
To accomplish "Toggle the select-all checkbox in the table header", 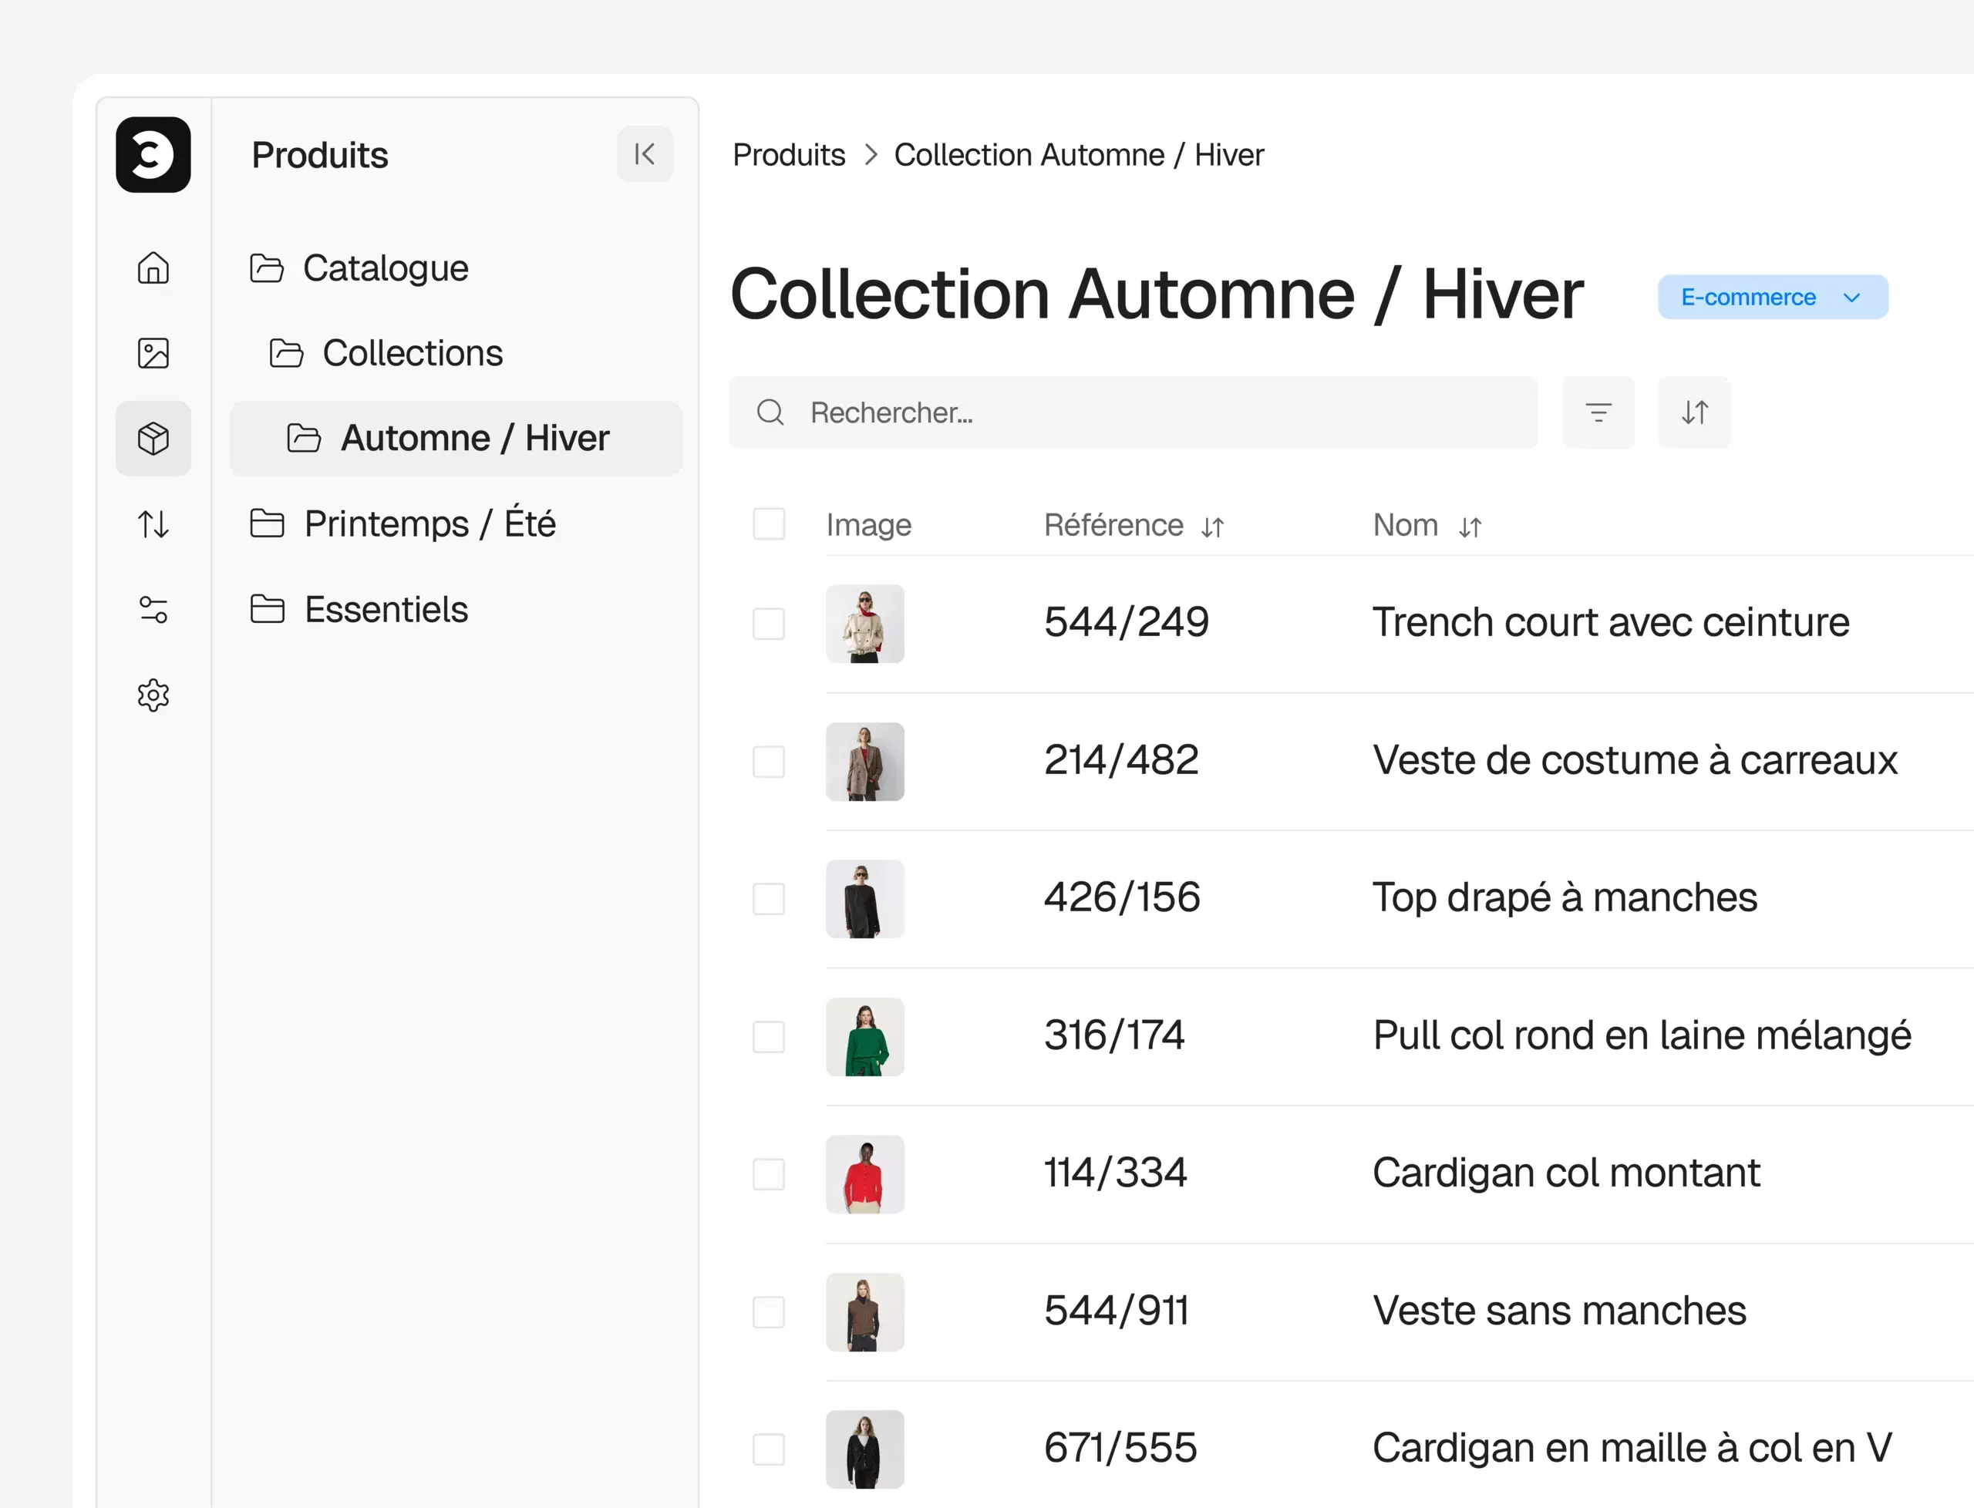I will (x=767, y=524).
